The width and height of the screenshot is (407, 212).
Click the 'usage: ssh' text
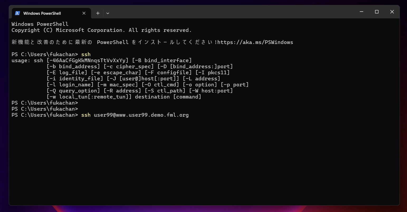point(27,60)
